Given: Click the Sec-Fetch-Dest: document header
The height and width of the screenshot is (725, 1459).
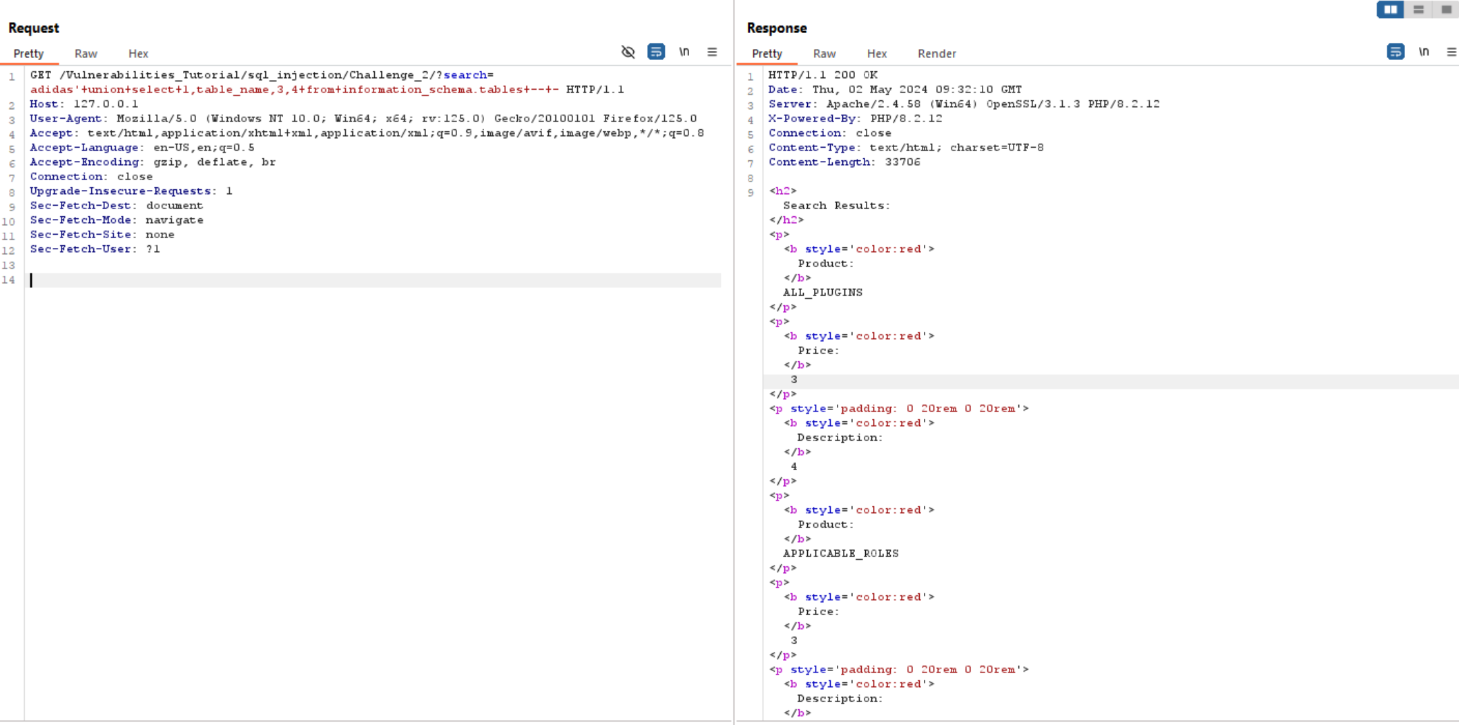Looking at the screenshot, I should (x=117, y=206).
